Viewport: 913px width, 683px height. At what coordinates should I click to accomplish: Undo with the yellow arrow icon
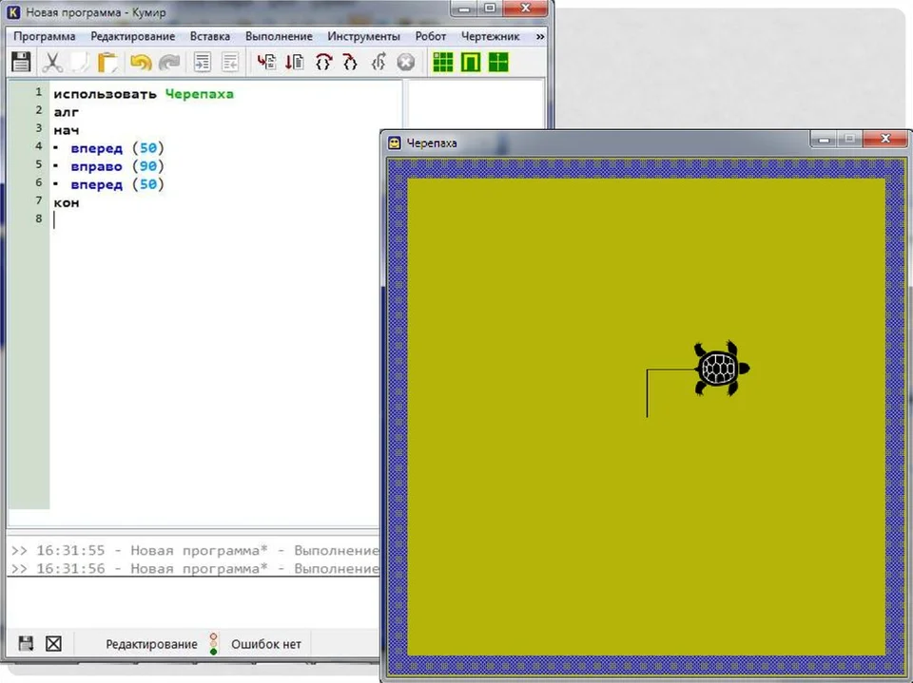coord(141,63)
